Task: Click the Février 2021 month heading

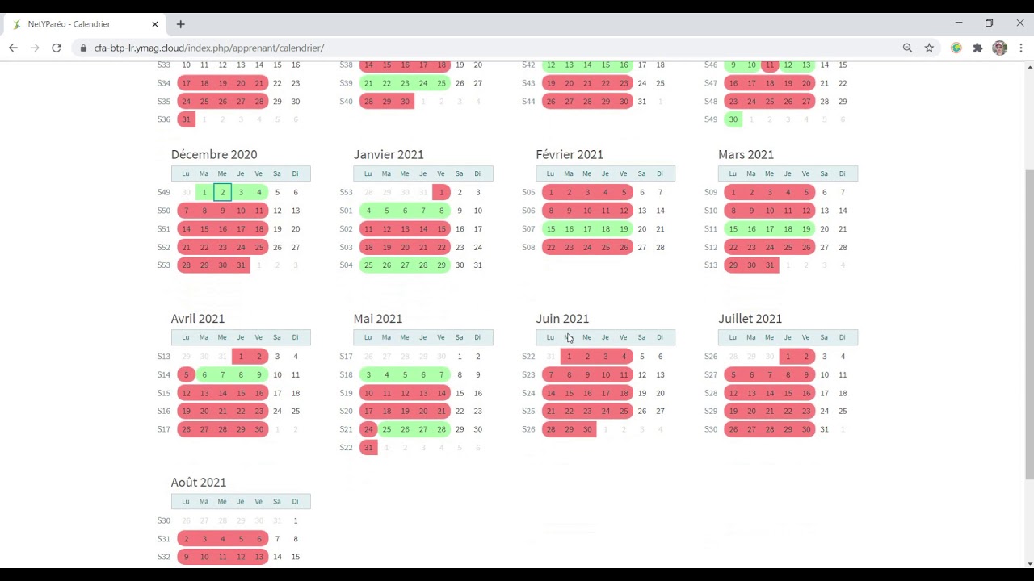Action: click(570, 154)
